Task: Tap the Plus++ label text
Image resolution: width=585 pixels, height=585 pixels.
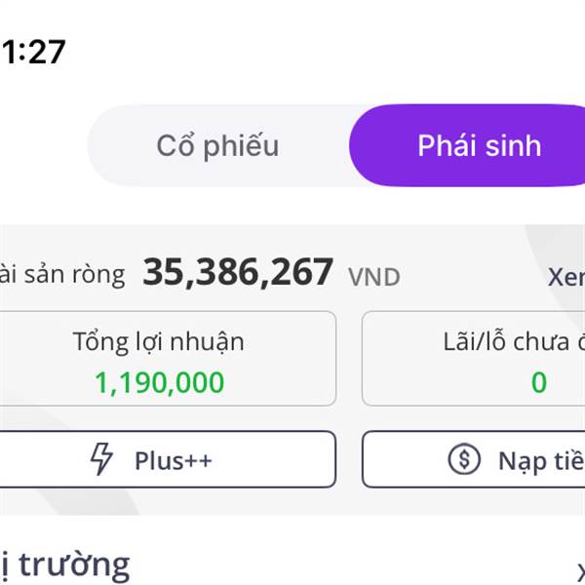Action: [x=174, y=460]
